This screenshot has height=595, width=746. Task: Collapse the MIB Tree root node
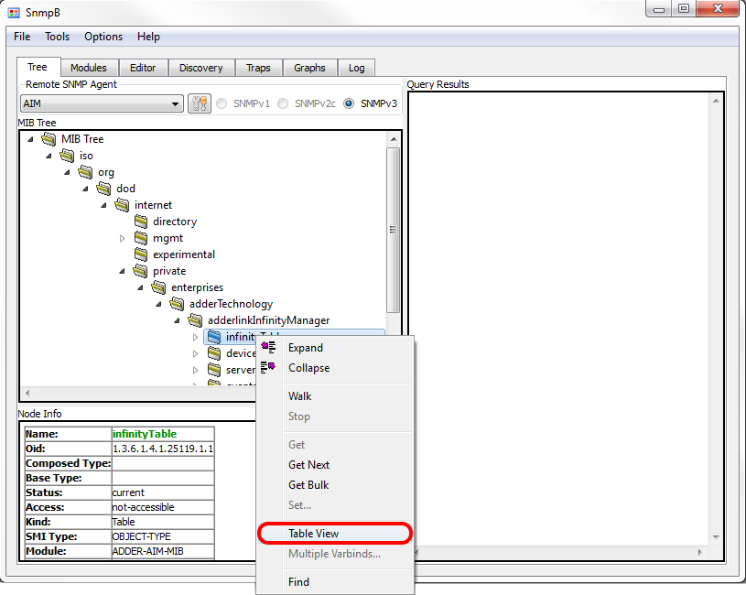click(x=30, y=139)
